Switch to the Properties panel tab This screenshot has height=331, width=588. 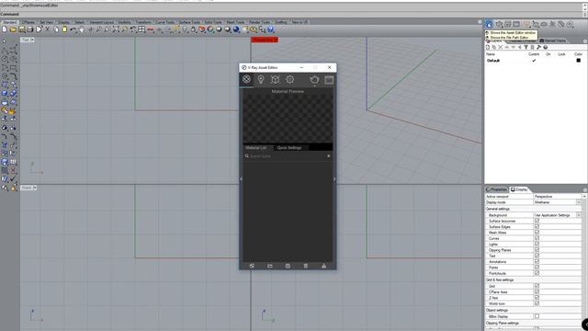coord(496,189)
